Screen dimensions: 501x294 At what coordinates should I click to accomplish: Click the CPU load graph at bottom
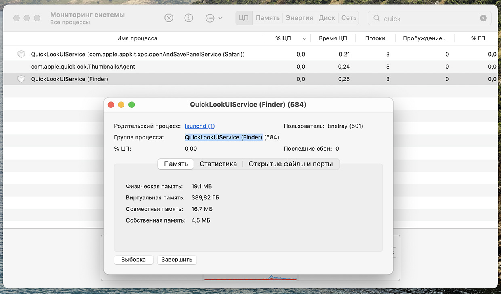pos(250,278)
